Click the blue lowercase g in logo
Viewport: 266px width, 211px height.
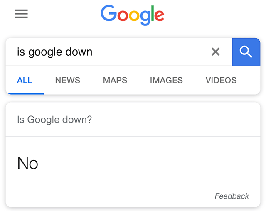coord(145,17)
